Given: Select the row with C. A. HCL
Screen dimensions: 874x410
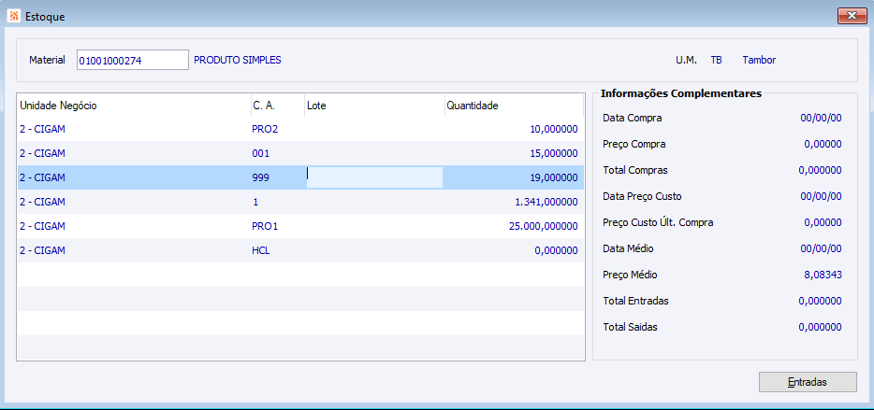Looking at the screenshot, I should [300, 250].
